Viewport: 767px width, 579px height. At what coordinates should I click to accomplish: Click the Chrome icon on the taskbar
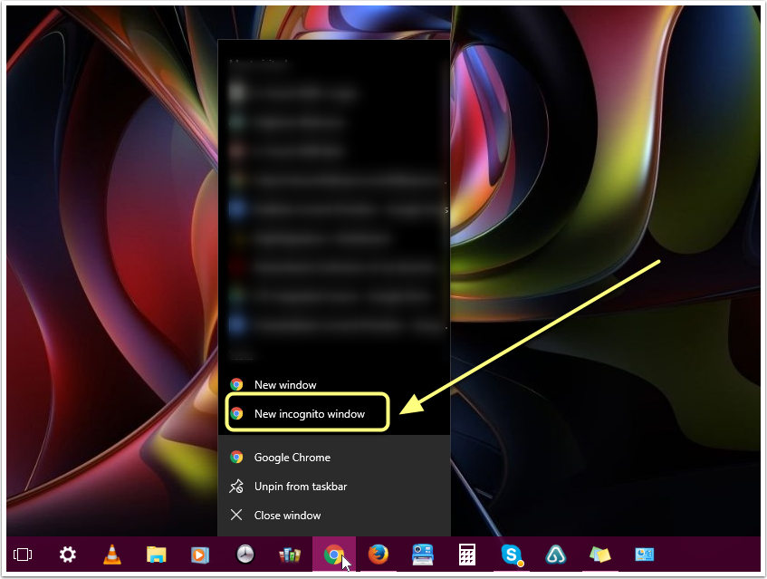333,555
